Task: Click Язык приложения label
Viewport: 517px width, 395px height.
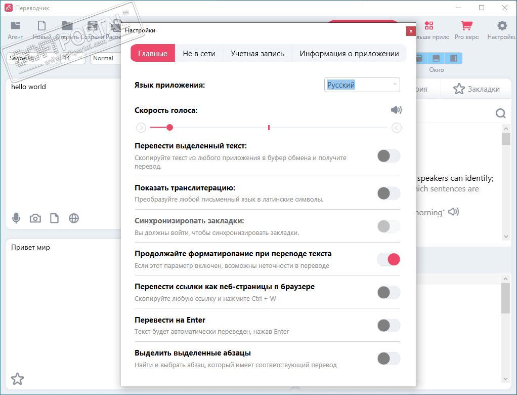Action: click(x=169, y=85)
